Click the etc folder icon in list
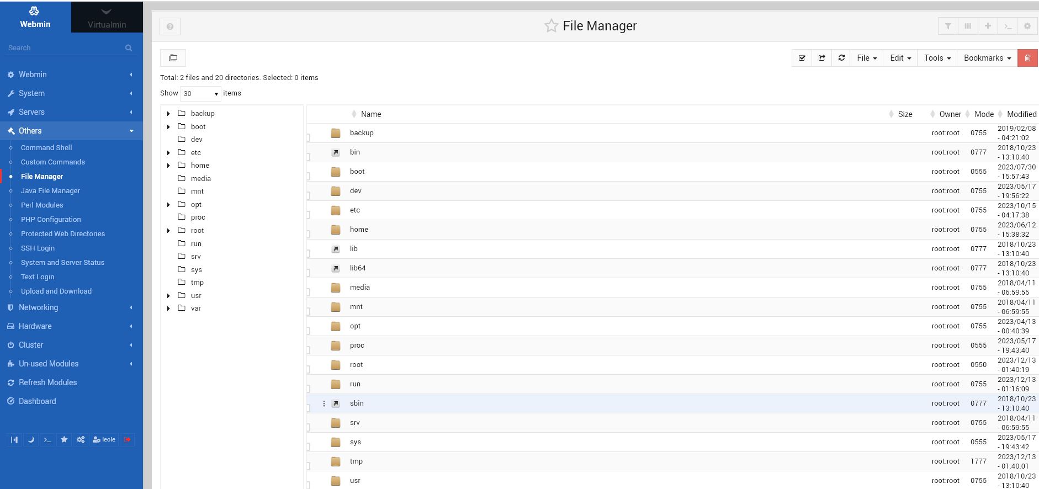This screenshot has height=489, width=1039. (x=335, y=210)
